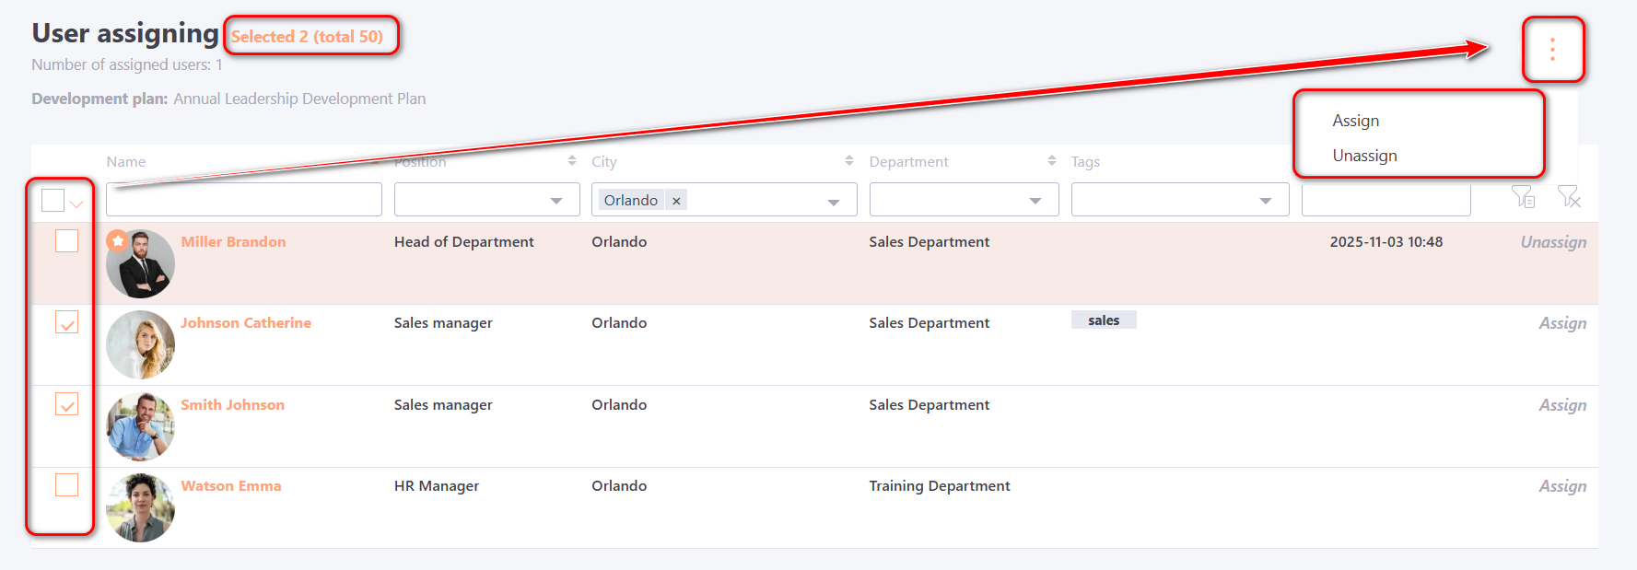The width and height of the screenshot is (1637, 570).
Task: Click star badge on Miller Brandon's avatar
Action: (x=117, y=240)
